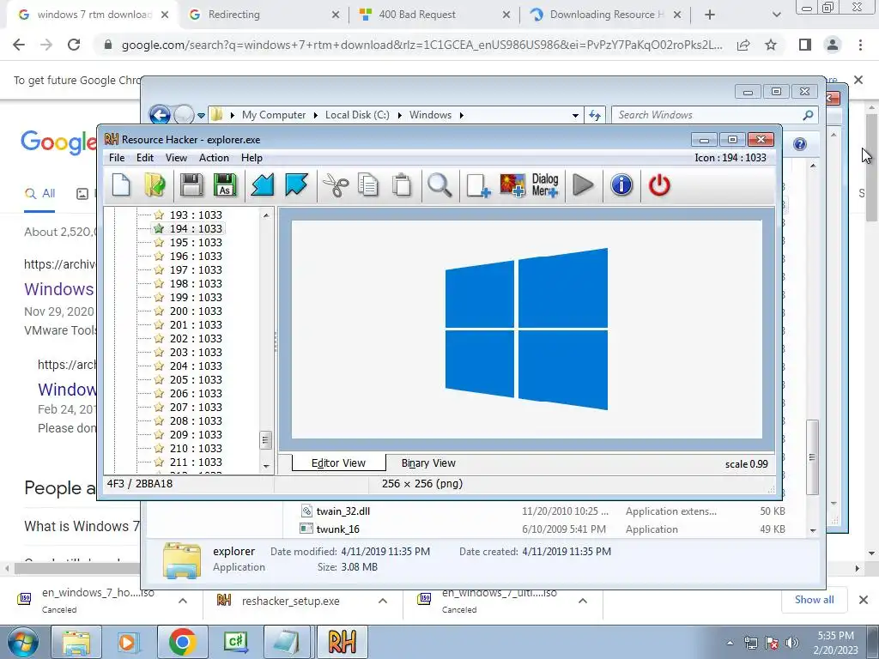Click the tree scrollbar up arrow

point(266,215)
